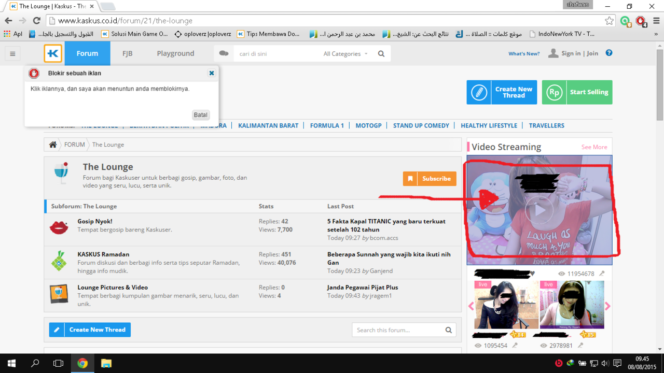Screen dimensions: 664x373
Task: Click the forum search magnifier icon
Action: point(448,330)
